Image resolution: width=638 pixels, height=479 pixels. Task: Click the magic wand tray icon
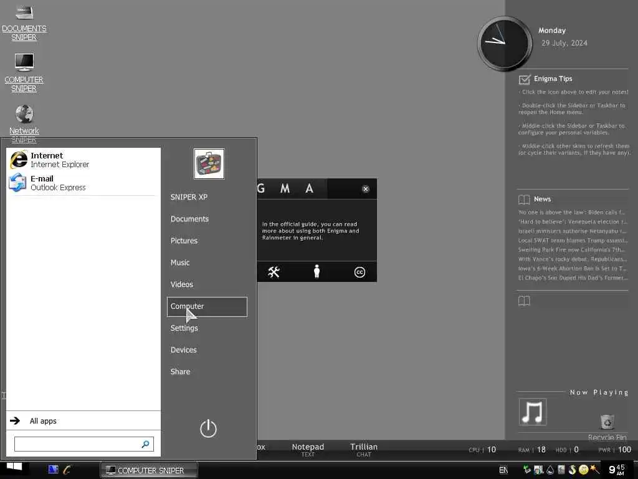(595, 469)
